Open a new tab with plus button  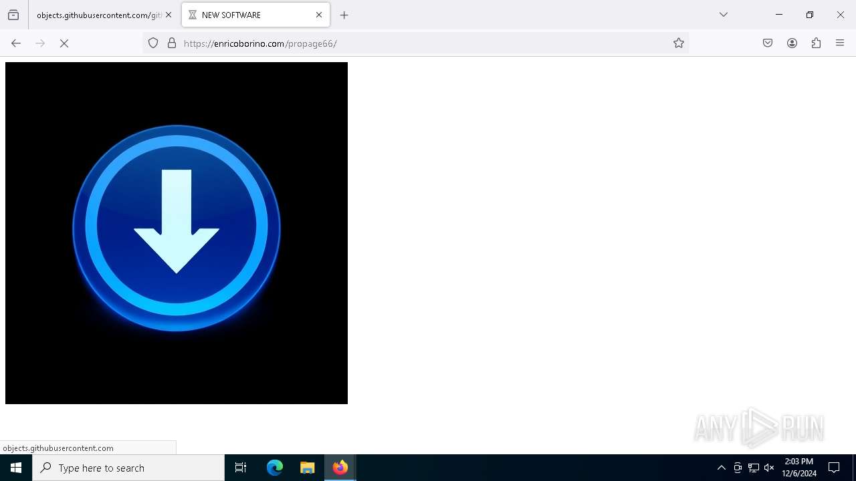[x=344, y=15]
